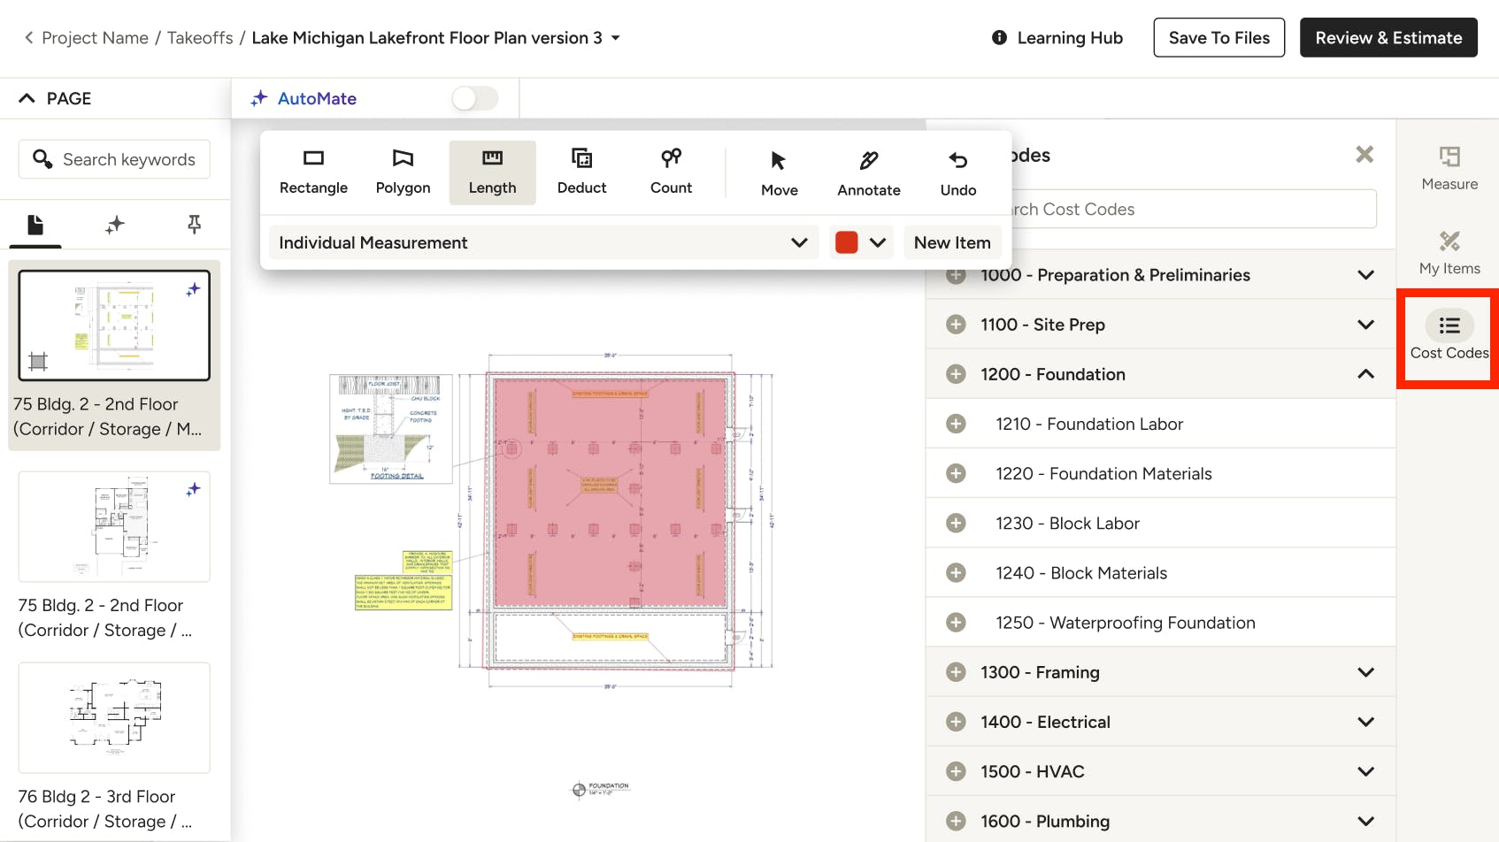
Task: Select the first 2nd Floor page thumbnail
Action: [114, 325]
